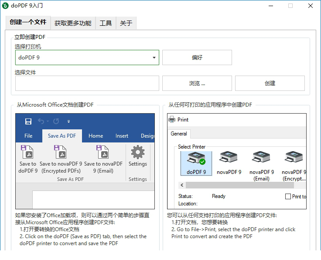Click the floppy disk save icon
This screenshot has width=321, height=260.
[x=28, y=121]
